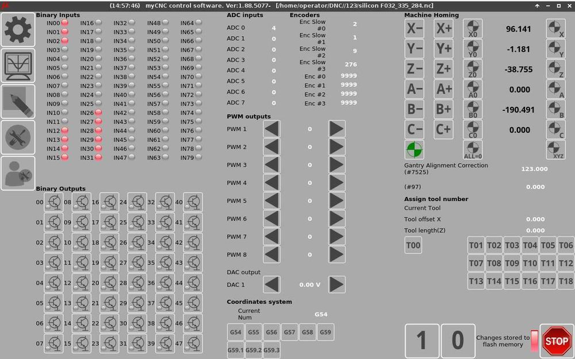Increase PWM 5 with right arrow
Viewport: 575px width, 359px height.
[336, 200]
